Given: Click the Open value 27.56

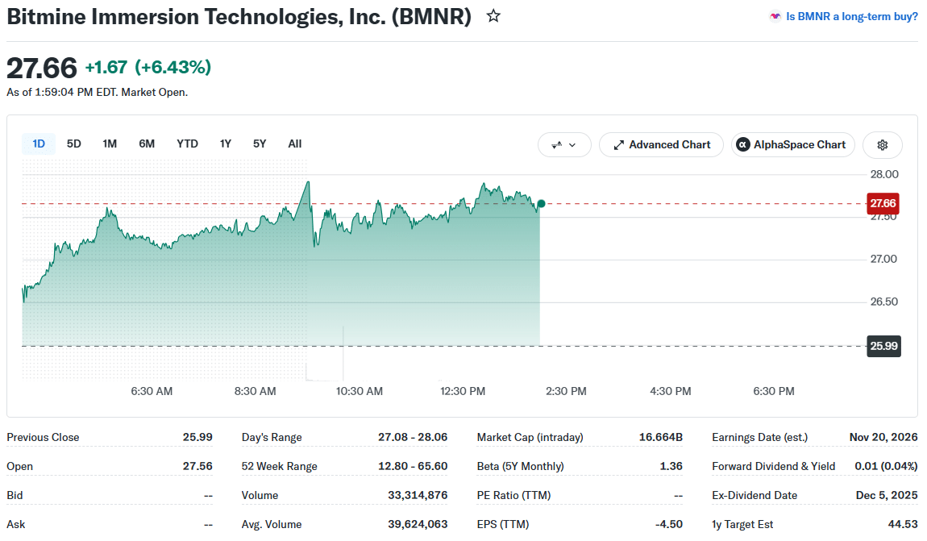Looking at the screenshot, I should tap(197, 466).
